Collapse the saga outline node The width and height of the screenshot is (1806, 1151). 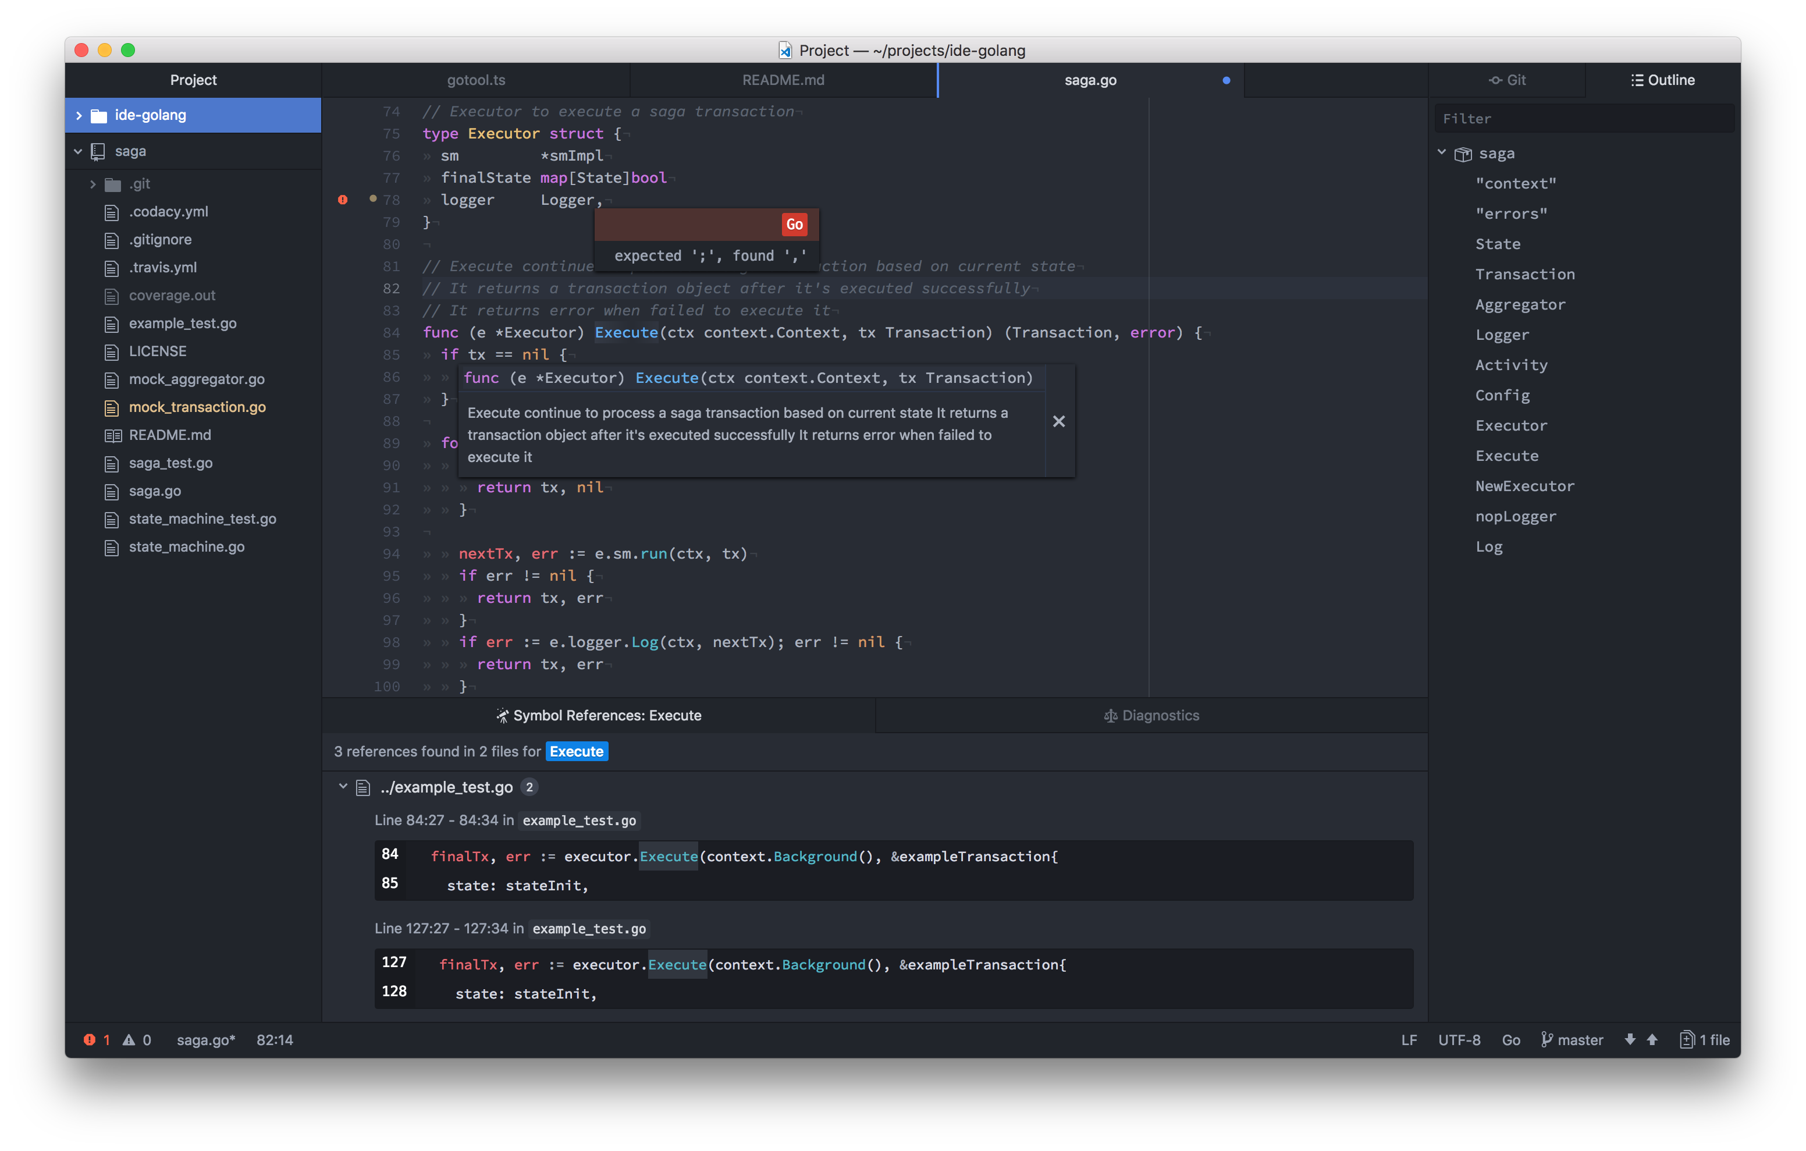click(x=1442, y=152)
